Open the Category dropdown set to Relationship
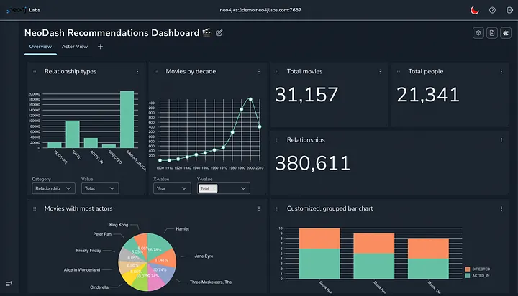Image resolution: width=518 pixels, height=296 pixels. pyautogui.click(x=53, y=188)
